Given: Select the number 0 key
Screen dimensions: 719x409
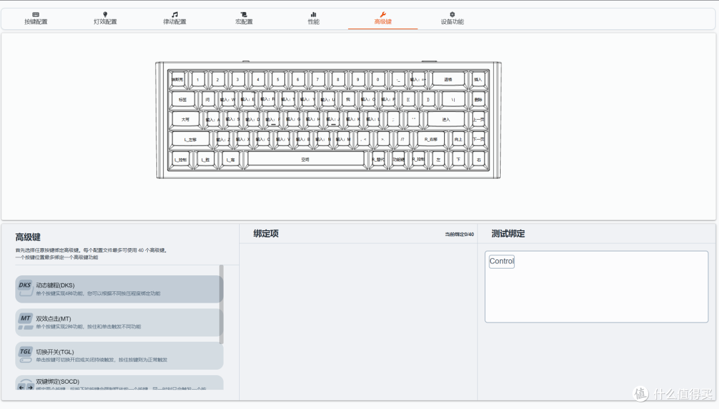Looking at the screenshot, I should coord(378,79).
